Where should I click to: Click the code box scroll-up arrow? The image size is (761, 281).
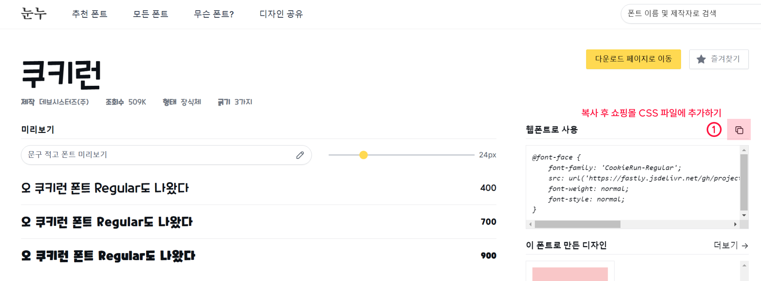pos(744,150)
